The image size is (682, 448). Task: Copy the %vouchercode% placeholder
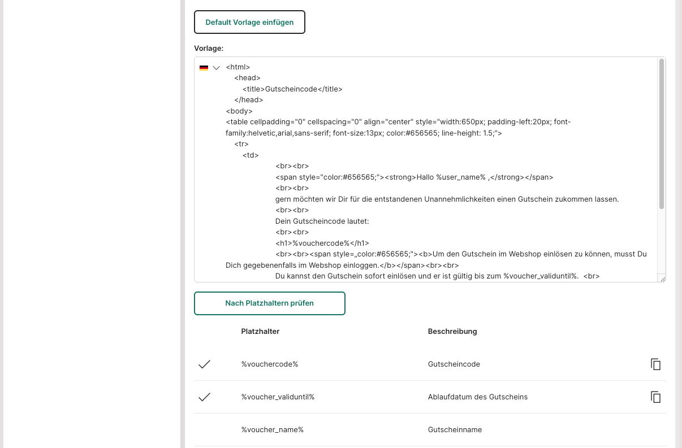(655, 364)
